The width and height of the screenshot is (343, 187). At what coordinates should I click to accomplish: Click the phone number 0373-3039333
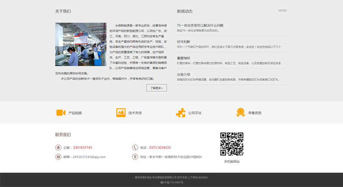click(x=160, y=148)
